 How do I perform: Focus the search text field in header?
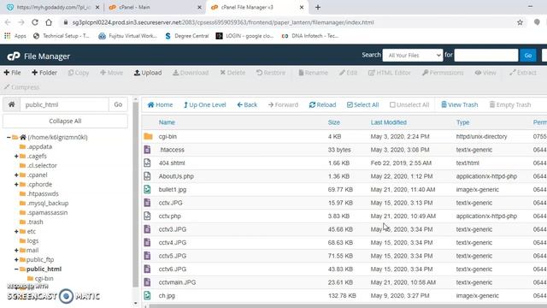tap(486, 55)
